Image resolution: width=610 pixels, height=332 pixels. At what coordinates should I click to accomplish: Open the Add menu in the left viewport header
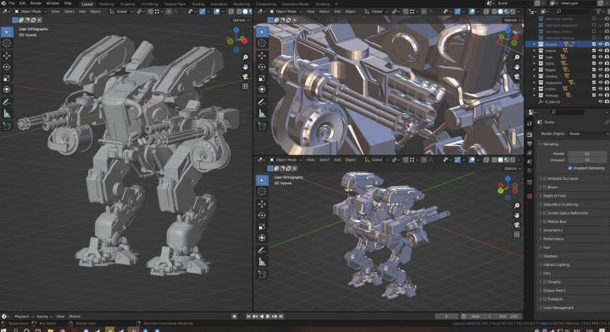[x=82, y=12]
